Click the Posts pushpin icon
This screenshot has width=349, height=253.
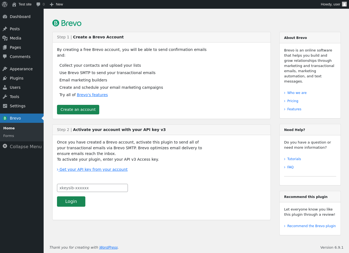tap(5, 29)
